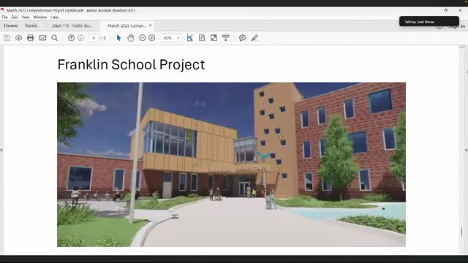The height and width of the screenshot is (263, 468).
Task: Click the Franklin School Project heading
Action: pos(131,65)
